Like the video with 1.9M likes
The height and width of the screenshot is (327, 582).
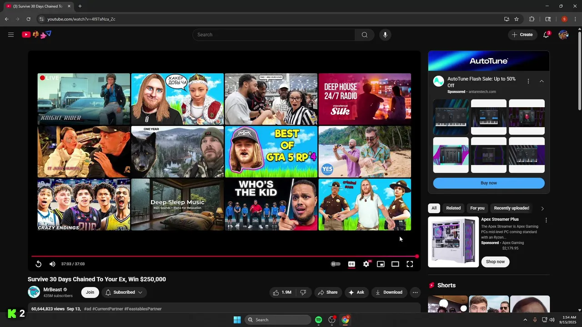(x=282, y=292)
